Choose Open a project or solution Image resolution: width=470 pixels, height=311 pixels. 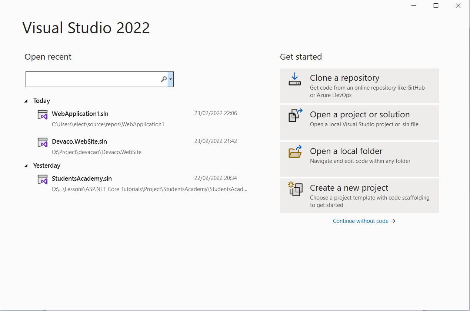(359, 123)
